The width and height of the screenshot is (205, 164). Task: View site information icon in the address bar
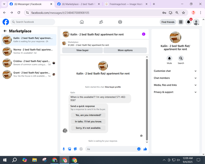pyautogui.click(x=27, y=13)
